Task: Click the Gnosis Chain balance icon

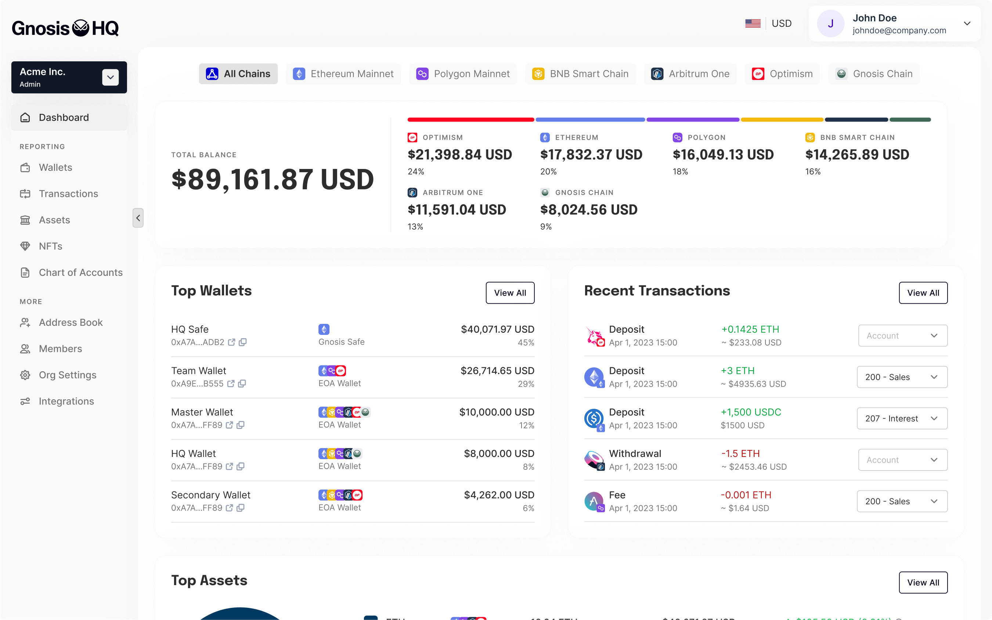Action: 545,192
